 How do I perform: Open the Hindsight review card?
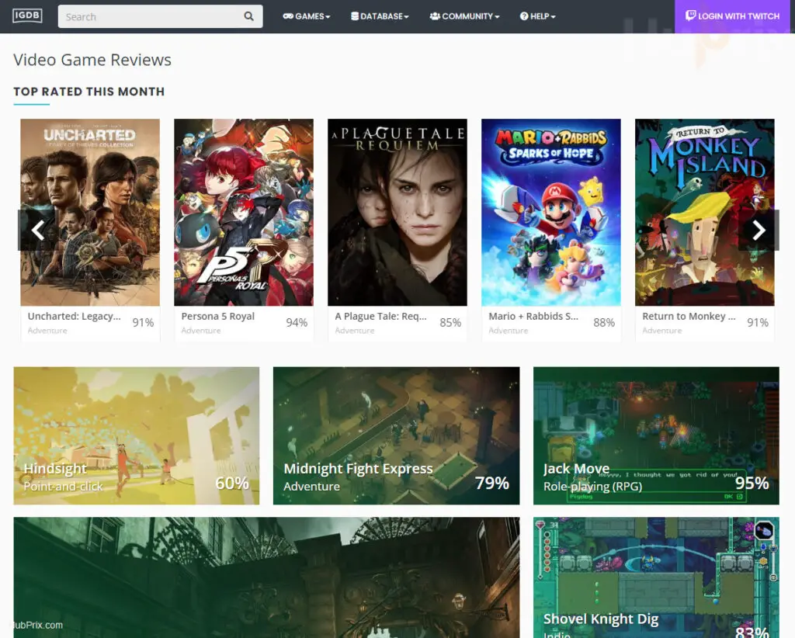point(137,435)
